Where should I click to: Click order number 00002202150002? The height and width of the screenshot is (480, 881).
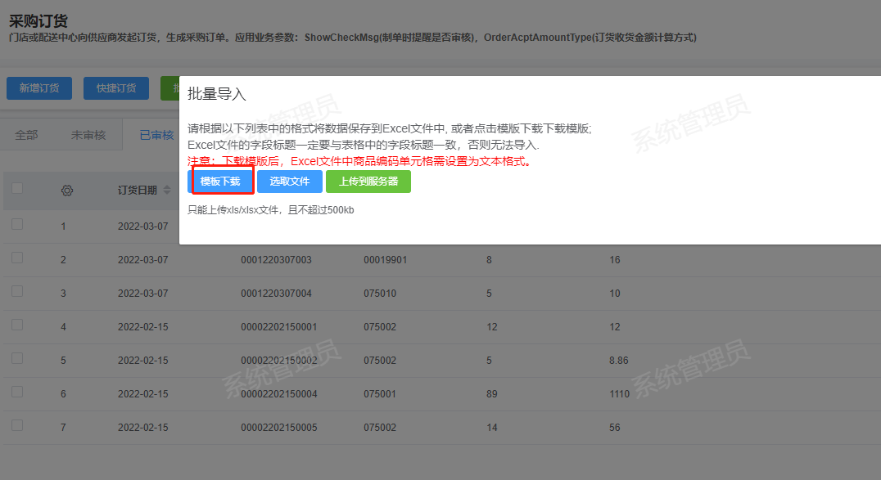pyautogui.click(x=278, y=361)
